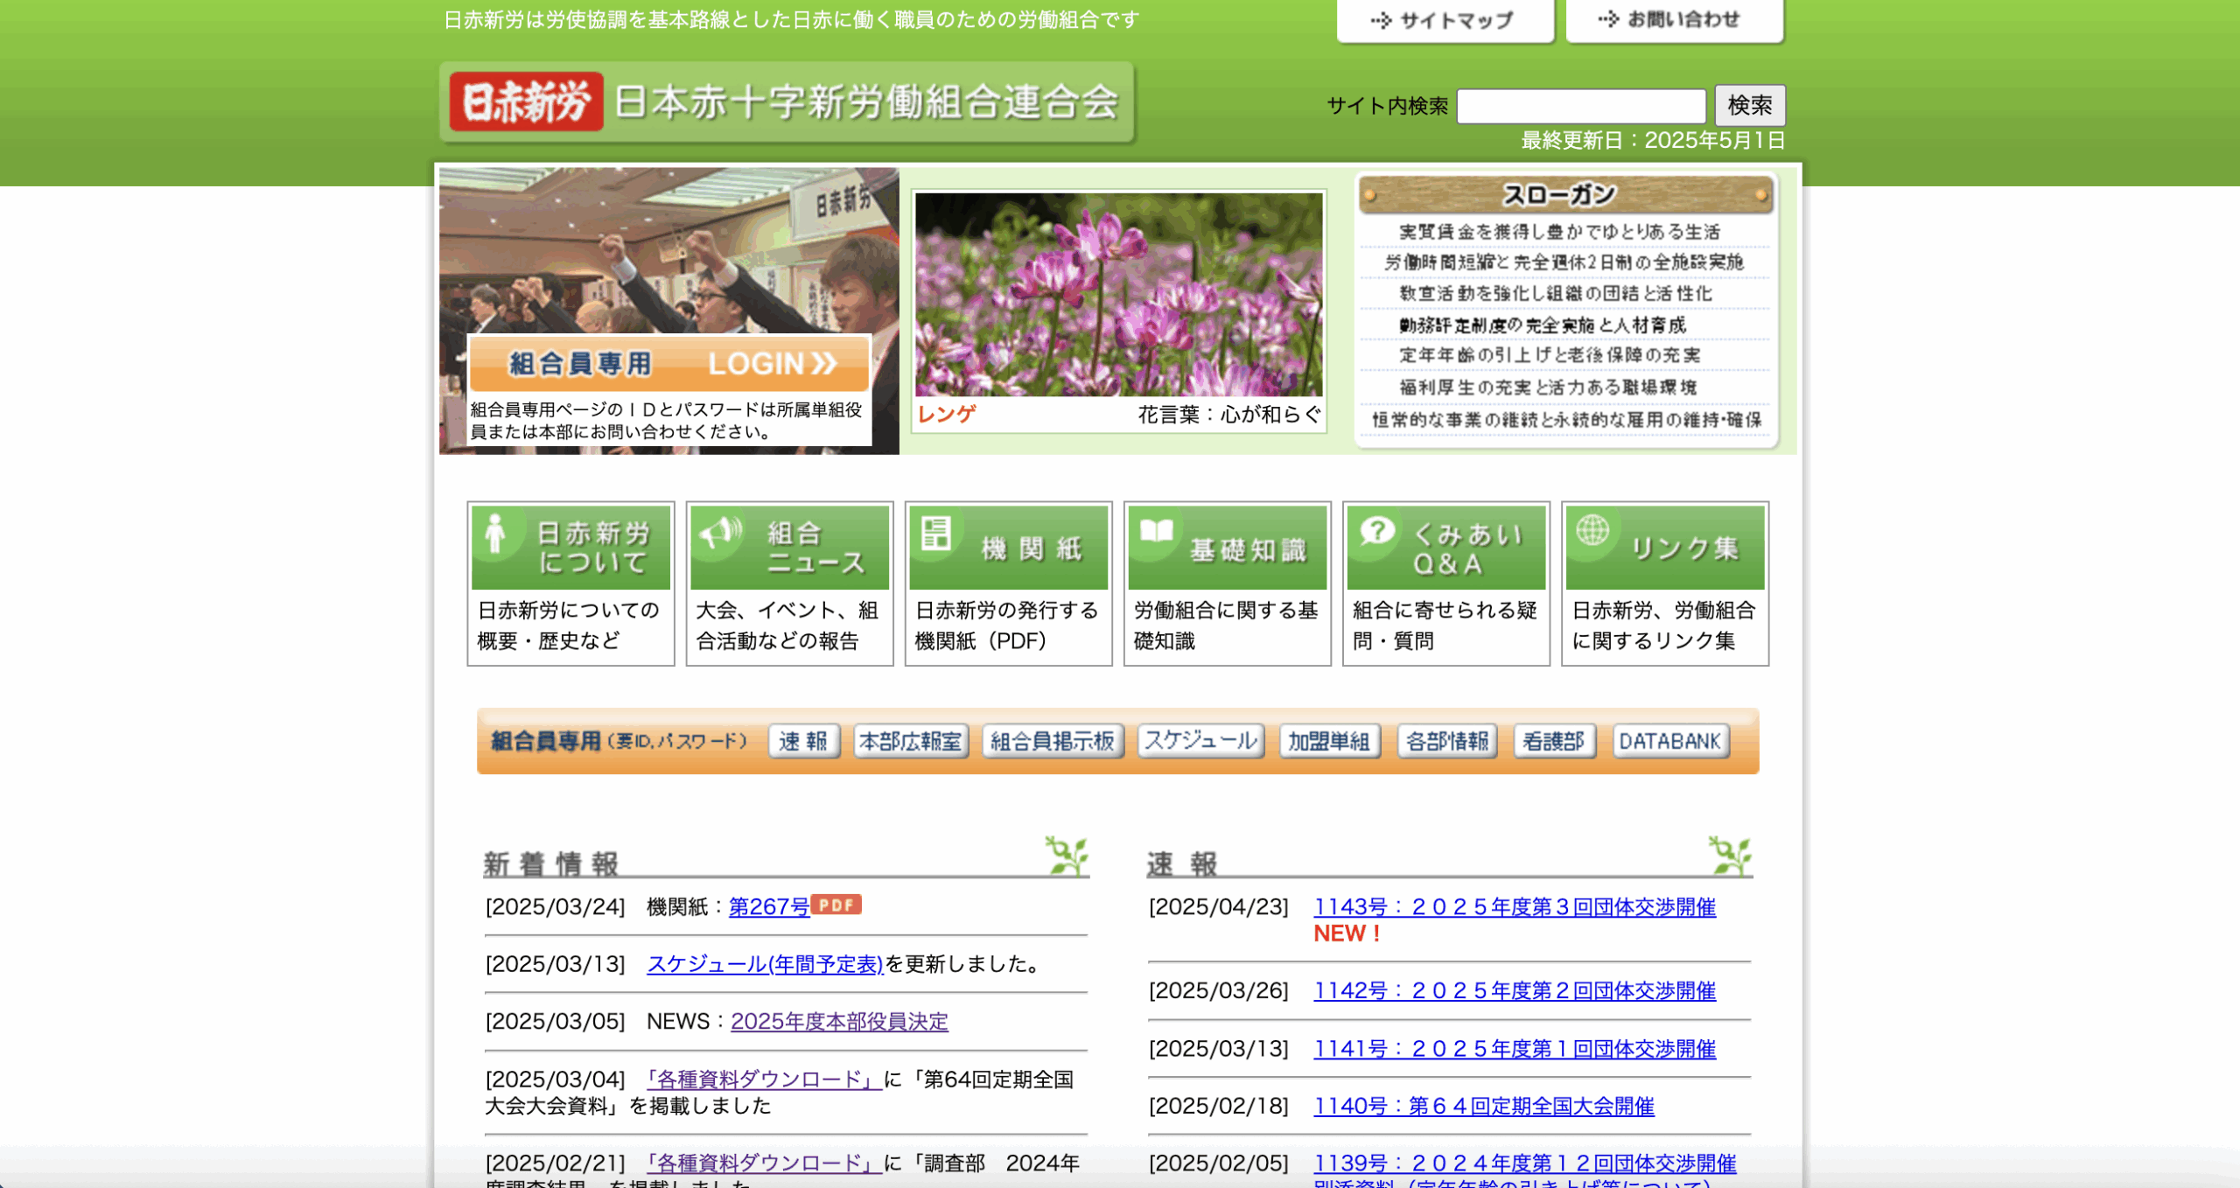Open 機関紙 newspaper icon tile
Viewport: 2240px width, 1188px height.
1008,547
